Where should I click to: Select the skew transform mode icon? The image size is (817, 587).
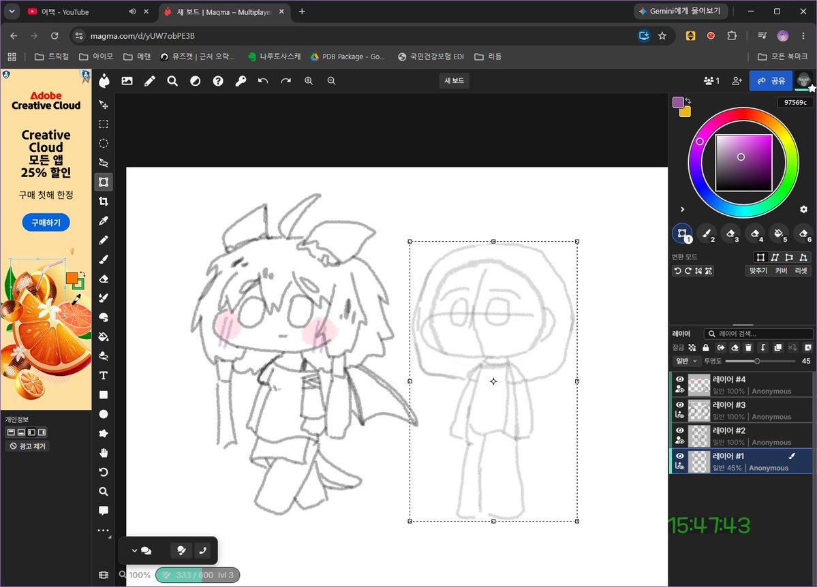(x=775, y=257)
